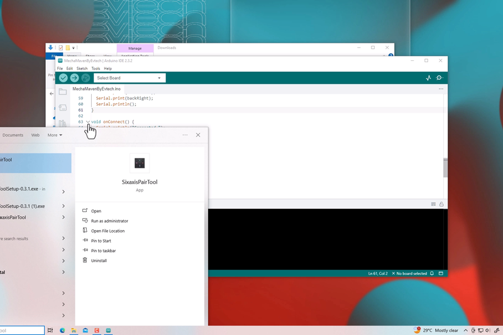The height and width of the screenshot is (335, 503).
Task: Open the More filter dropdown in search panel
Action: tap(55, 135)
